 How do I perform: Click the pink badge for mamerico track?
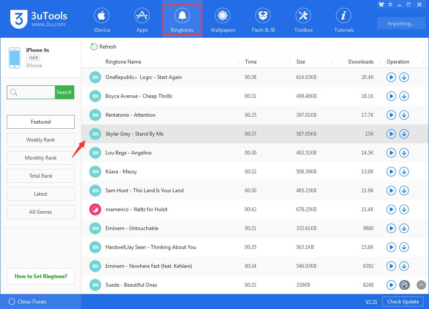95,209
